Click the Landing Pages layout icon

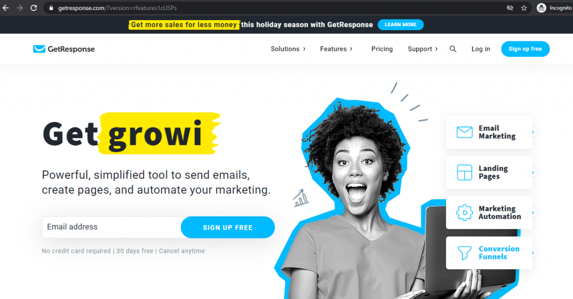464,172
